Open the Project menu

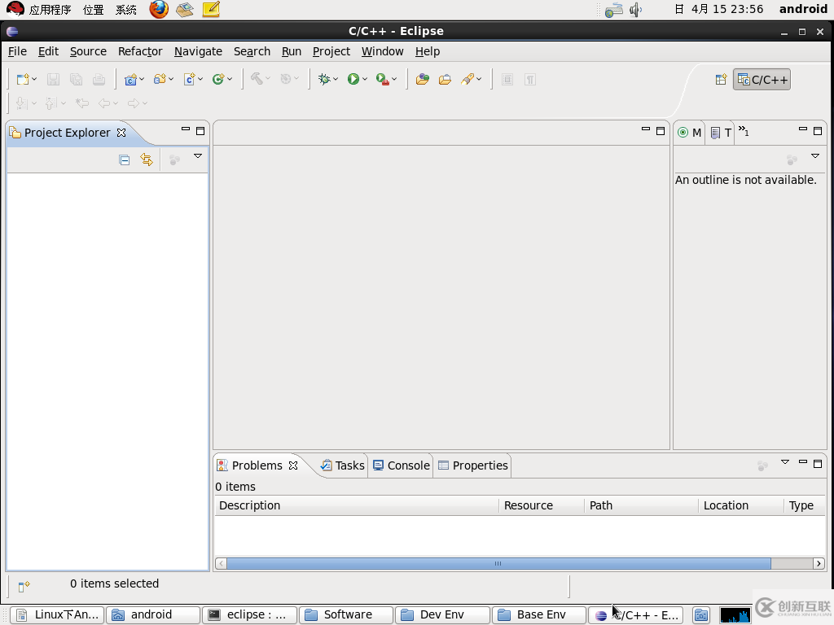(x=331, y=51)
